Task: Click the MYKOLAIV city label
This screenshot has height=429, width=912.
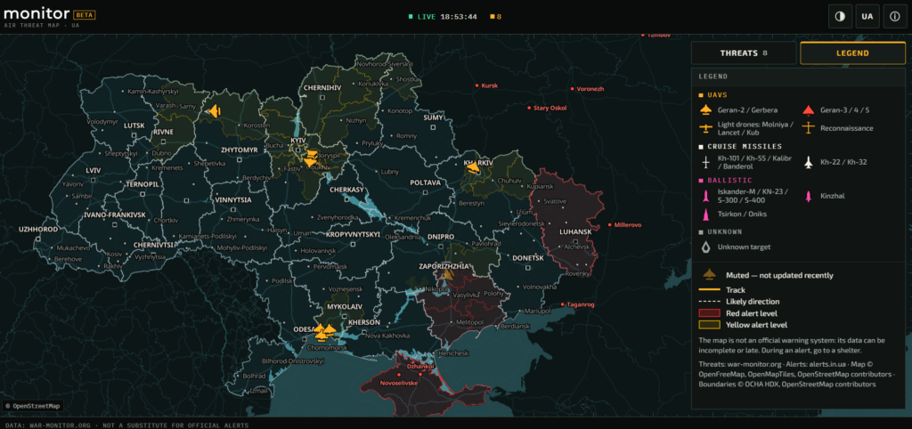Action: click(345, 306)
